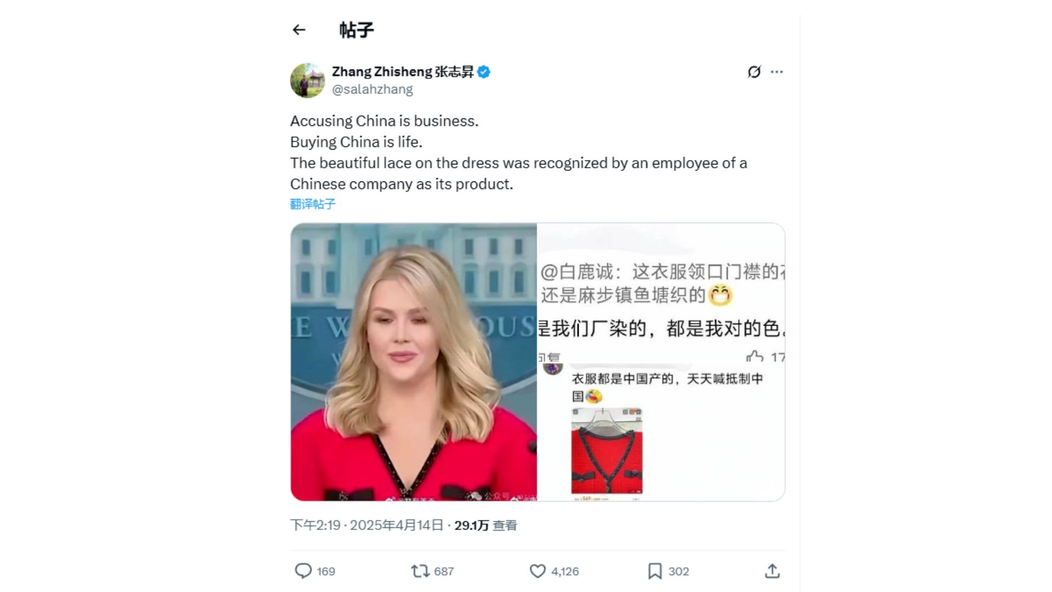This screenshot has height=592, width=1052.
Task: Click the 4,126 likes count
Action: pos(565,571)
